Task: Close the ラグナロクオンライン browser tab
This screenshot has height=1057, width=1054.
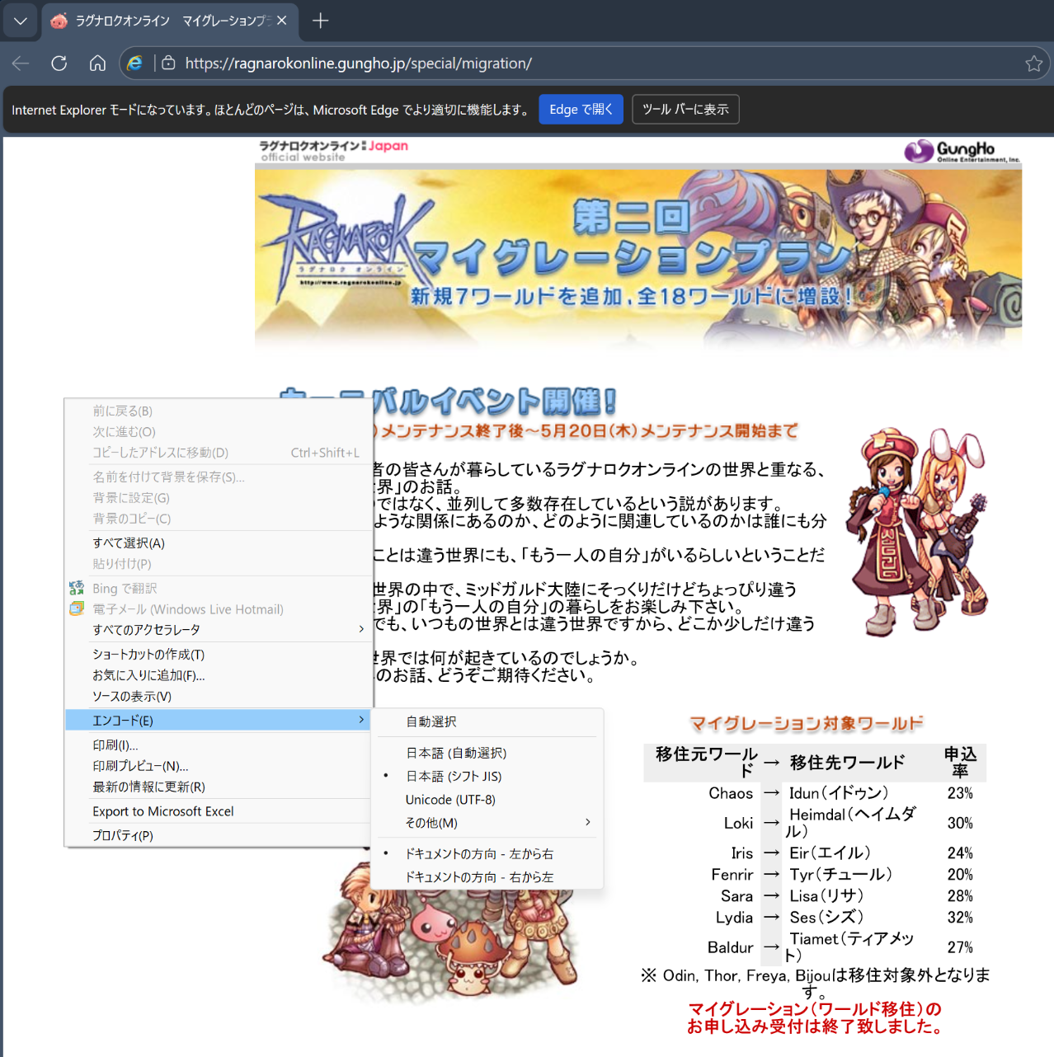Action: coord(282,21)
